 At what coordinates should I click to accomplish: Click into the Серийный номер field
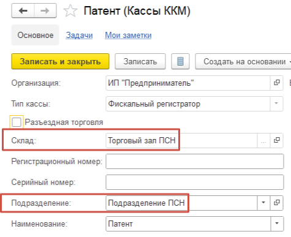tap(195, 182)
